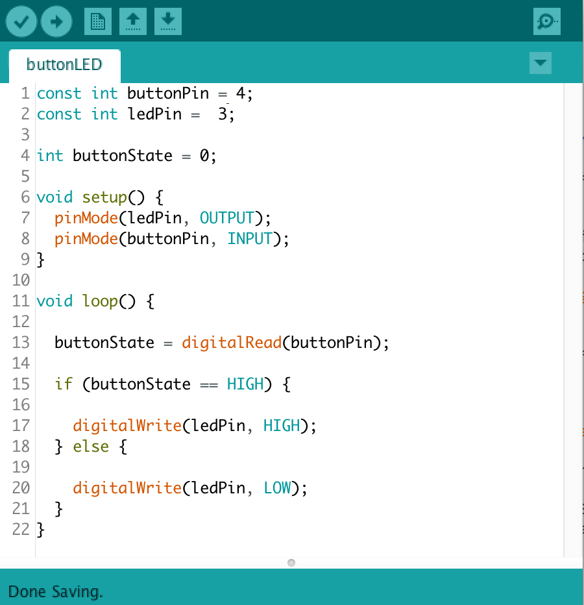Image resolution: width=584 pixels, height=605 pixels.
Task: Click the Open sketch icon
Action: tap(132, 21)
